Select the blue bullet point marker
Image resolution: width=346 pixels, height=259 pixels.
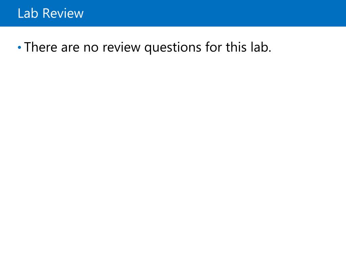[19, 47]
